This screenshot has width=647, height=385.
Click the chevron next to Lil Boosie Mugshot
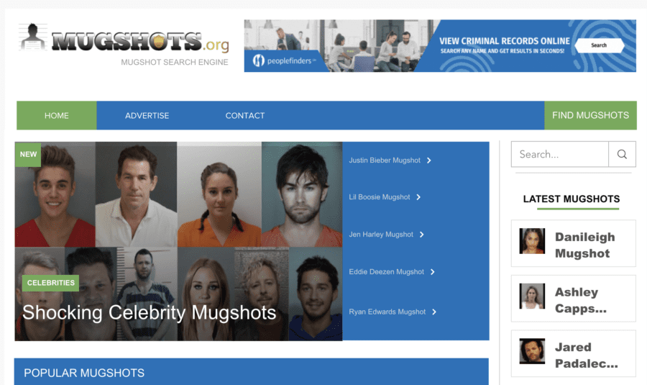418,197
